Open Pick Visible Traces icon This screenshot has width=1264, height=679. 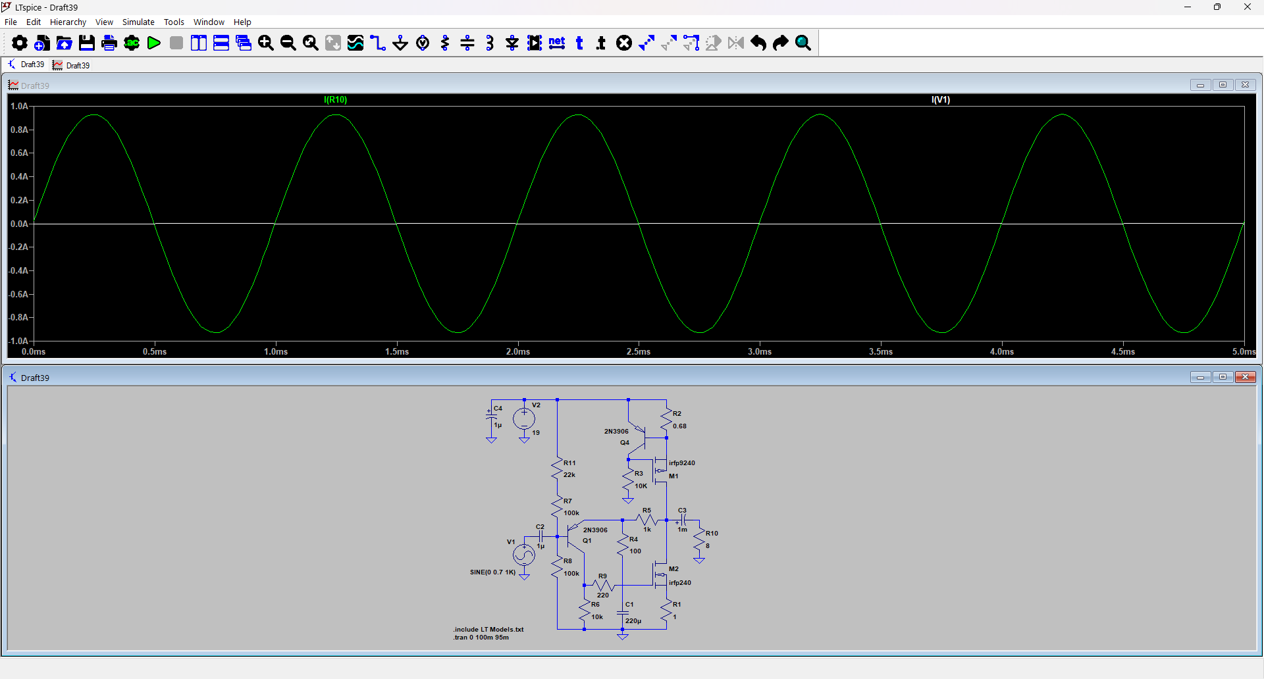pyautogui.click(x=355, y=43)
